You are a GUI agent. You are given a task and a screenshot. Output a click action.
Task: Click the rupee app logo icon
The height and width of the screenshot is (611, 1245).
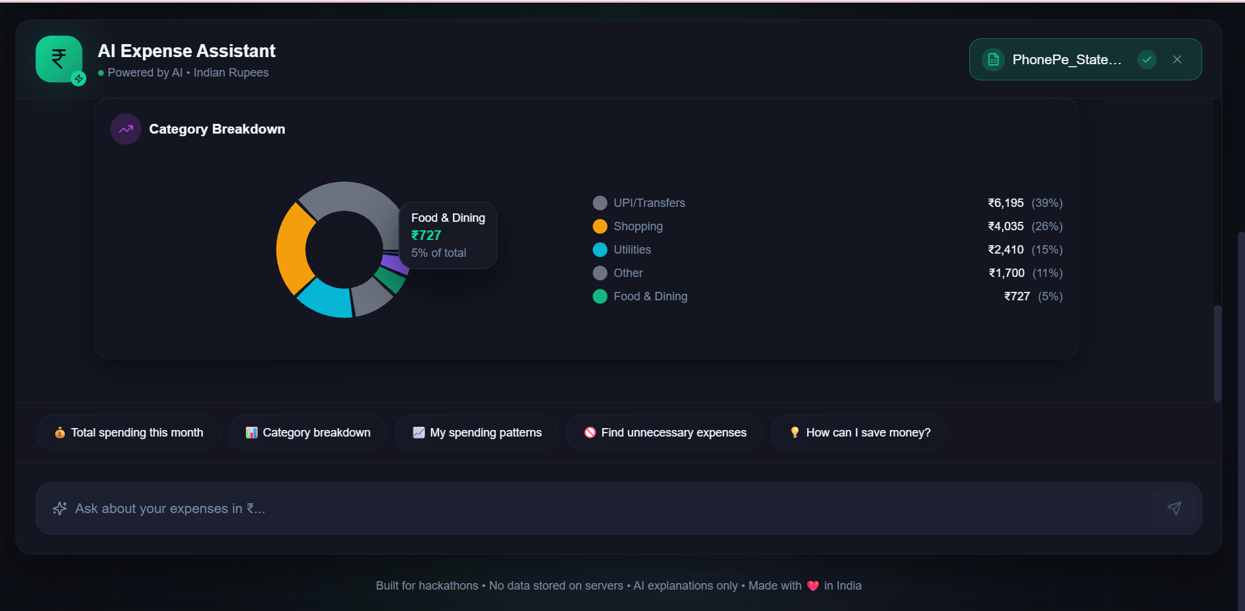(59, 59)
